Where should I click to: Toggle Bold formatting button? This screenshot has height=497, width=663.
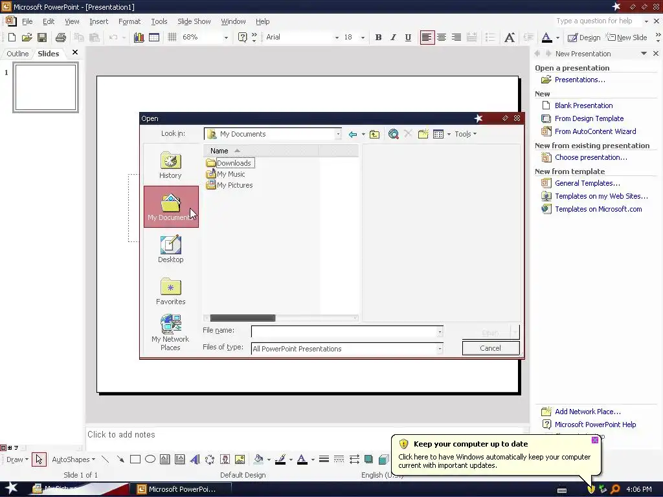pos(378,37)
